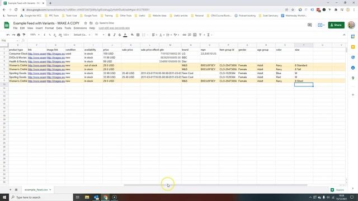Click the Insert chart icon
Screen dimensions: 358x201
click(x=195, y=35)
